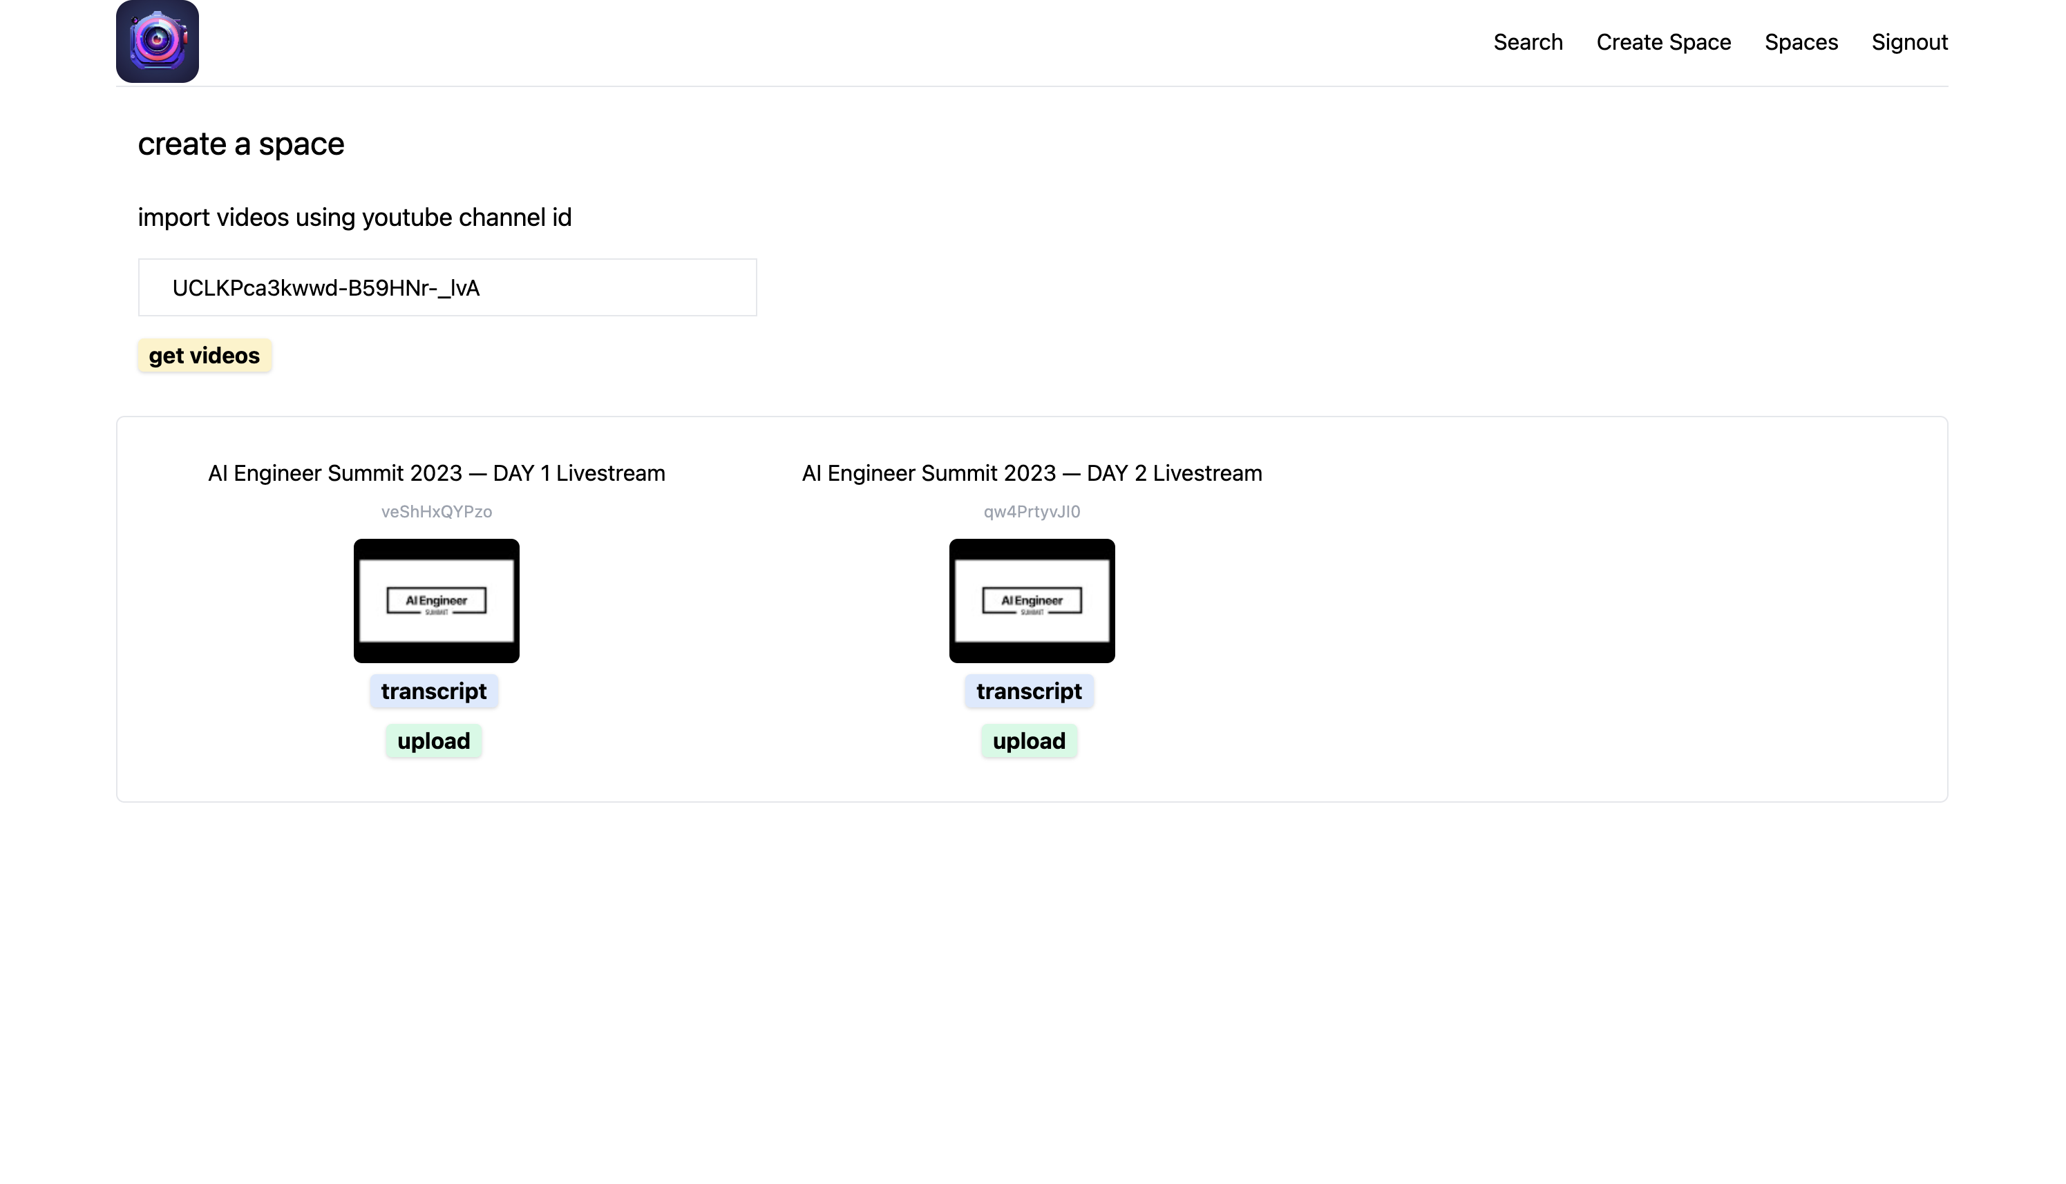The height and width of the screenshot is (1184, 2066).
Task: Upload the DAY 2 Livestream video
Action: click(x=1028, y=741)
